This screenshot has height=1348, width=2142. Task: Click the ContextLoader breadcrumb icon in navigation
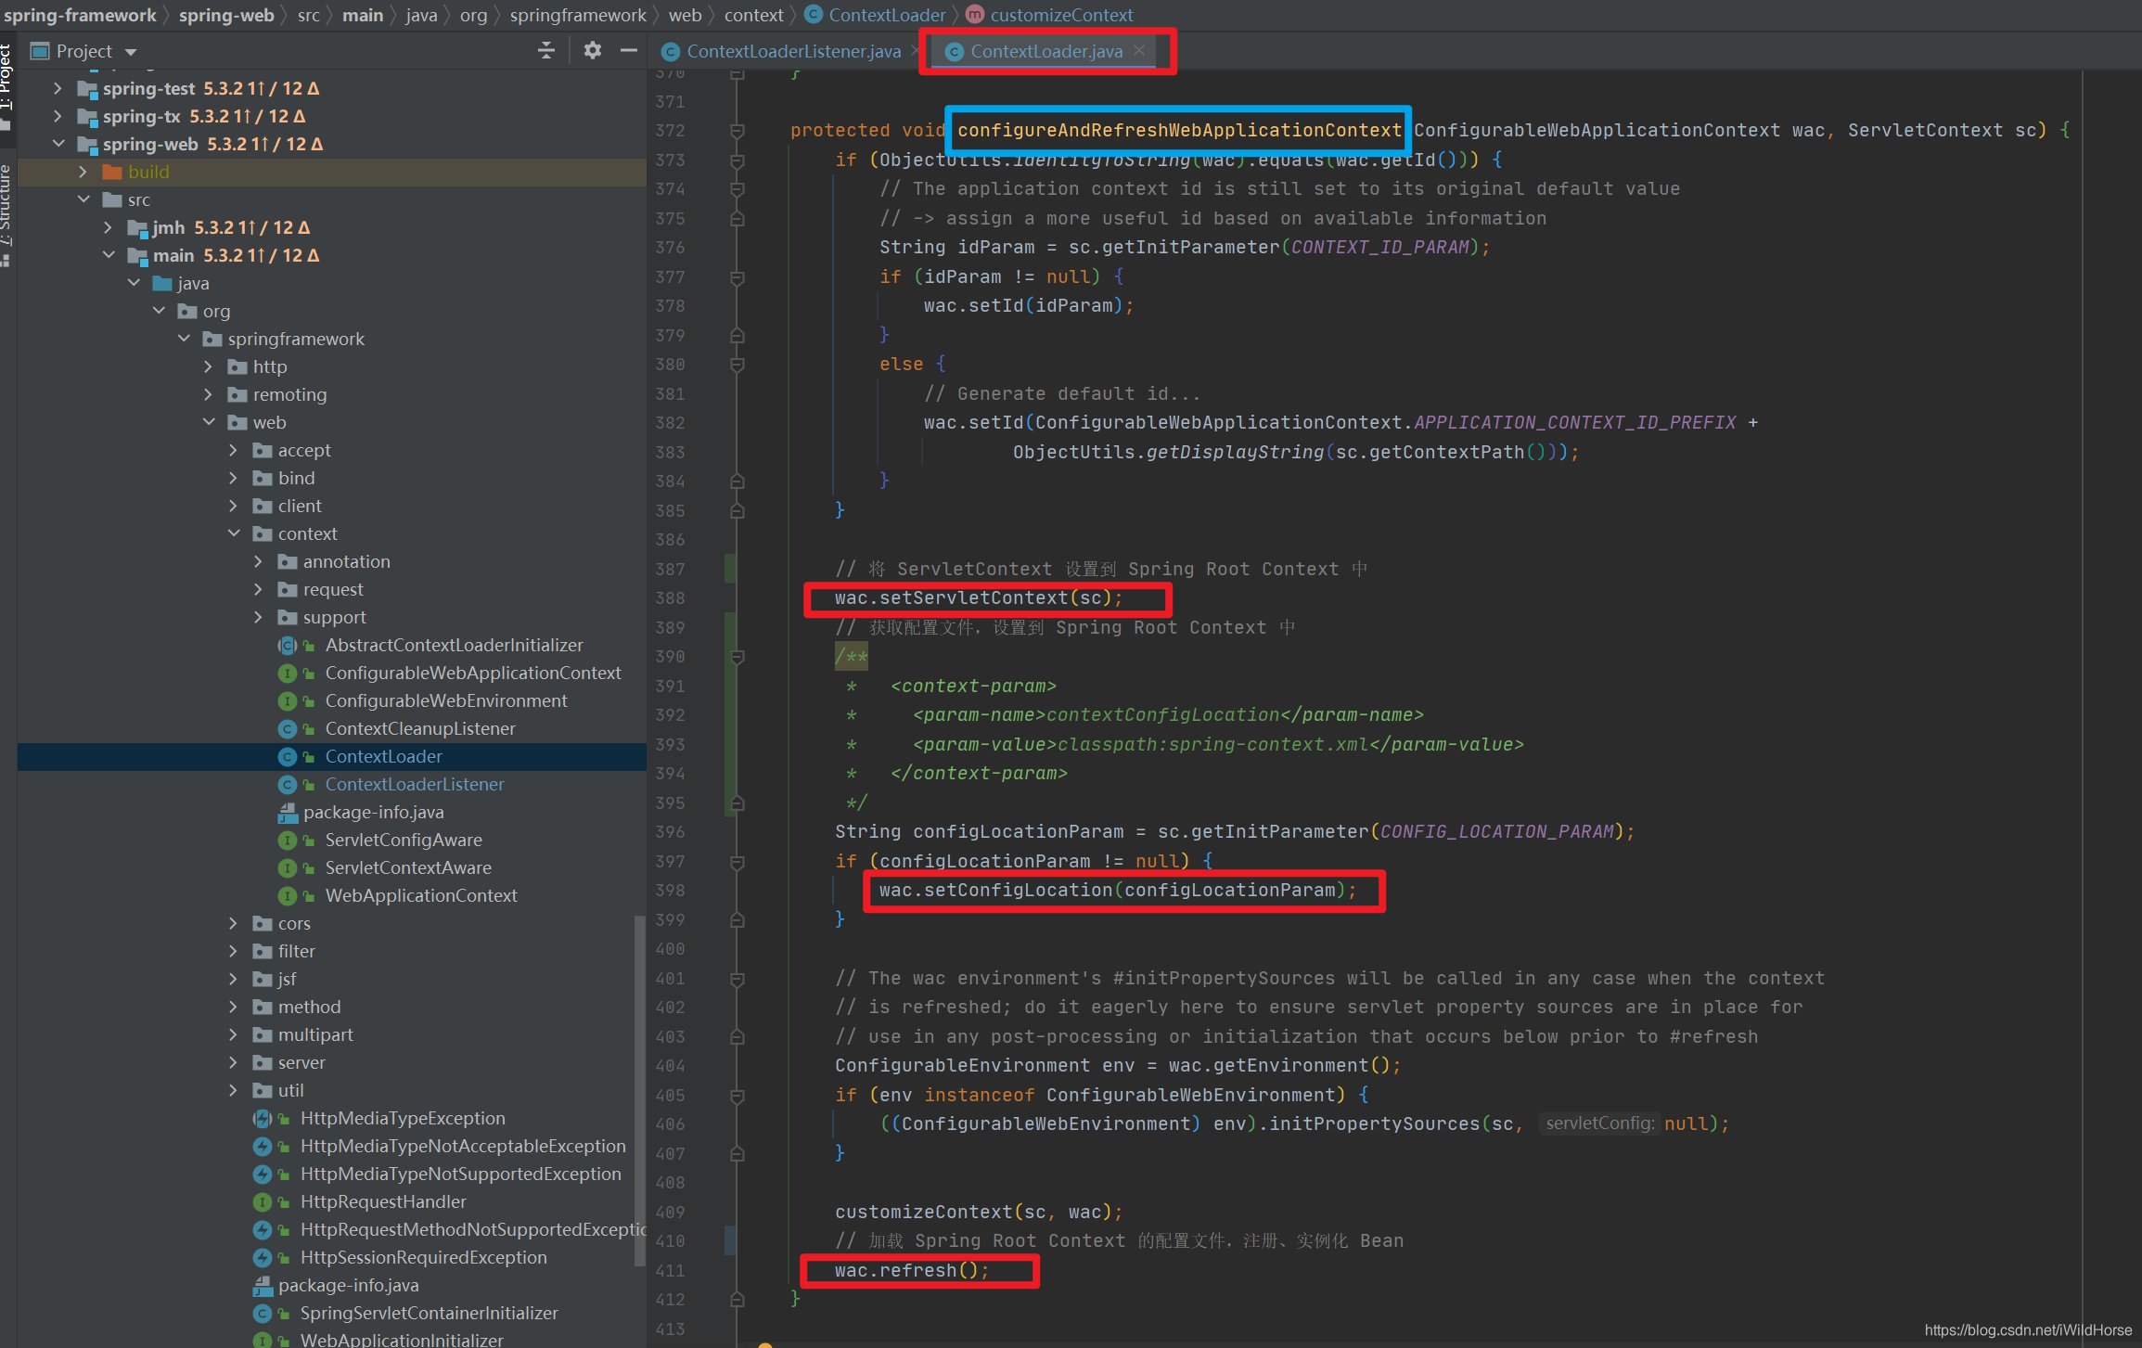[814, 16]
